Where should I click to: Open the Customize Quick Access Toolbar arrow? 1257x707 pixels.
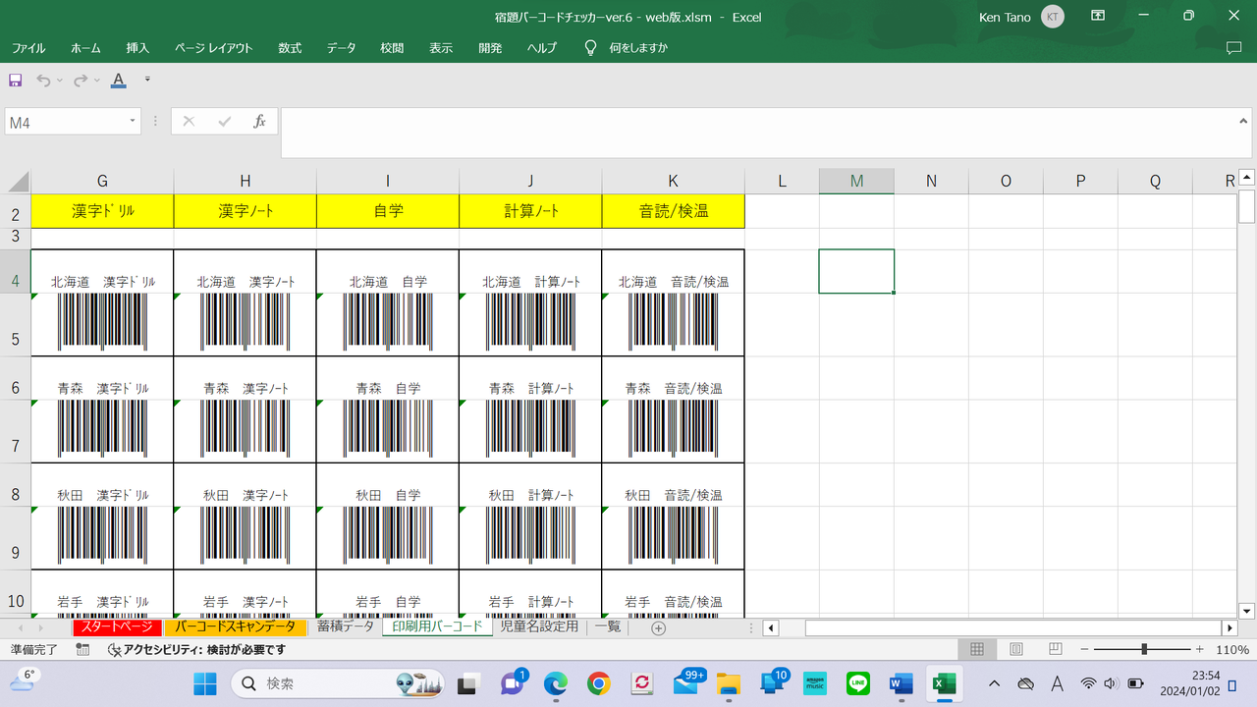coord(147,80)
